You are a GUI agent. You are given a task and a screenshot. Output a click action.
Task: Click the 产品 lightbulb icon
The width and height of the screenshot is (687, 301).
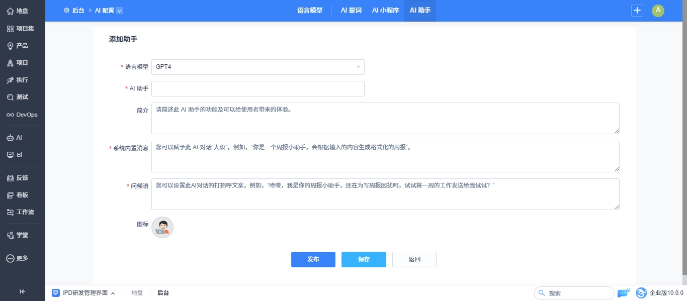[10, 46]
